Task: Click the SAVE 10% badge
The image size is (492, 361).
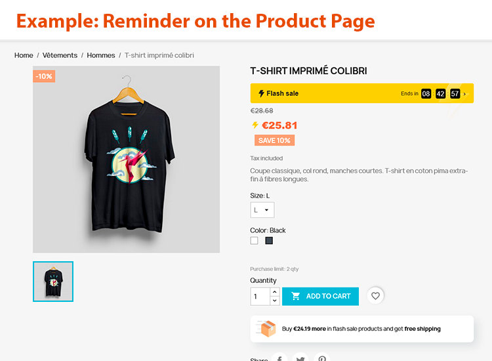Action: click(275, 140)
